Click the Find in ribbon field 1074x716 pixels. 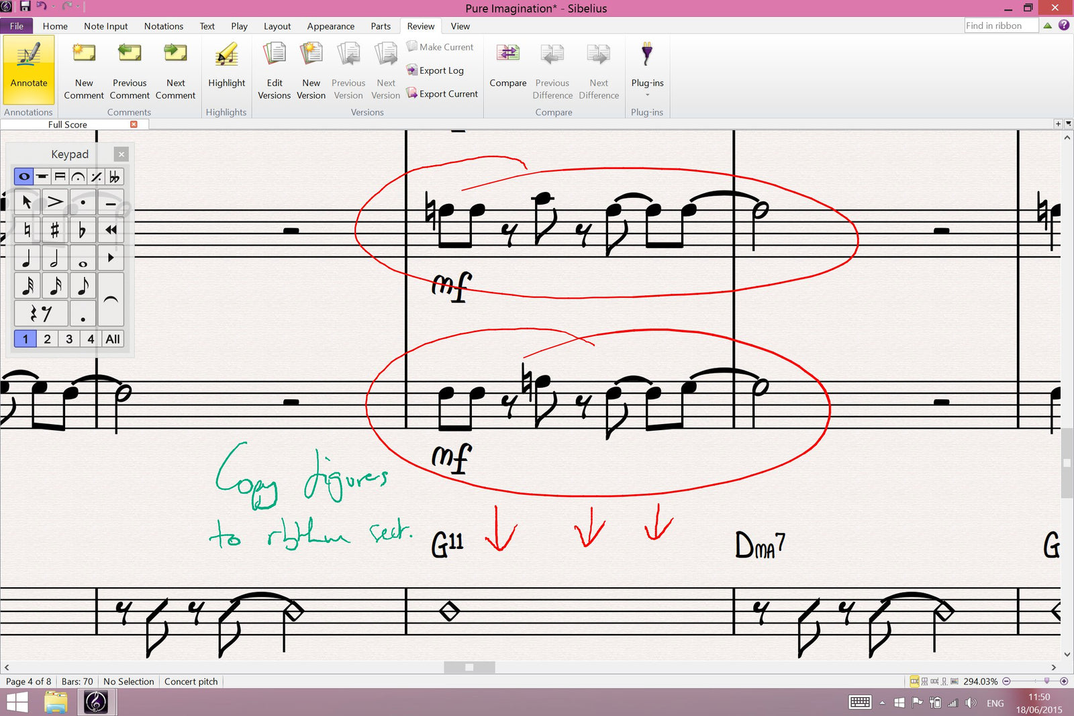1001,25
